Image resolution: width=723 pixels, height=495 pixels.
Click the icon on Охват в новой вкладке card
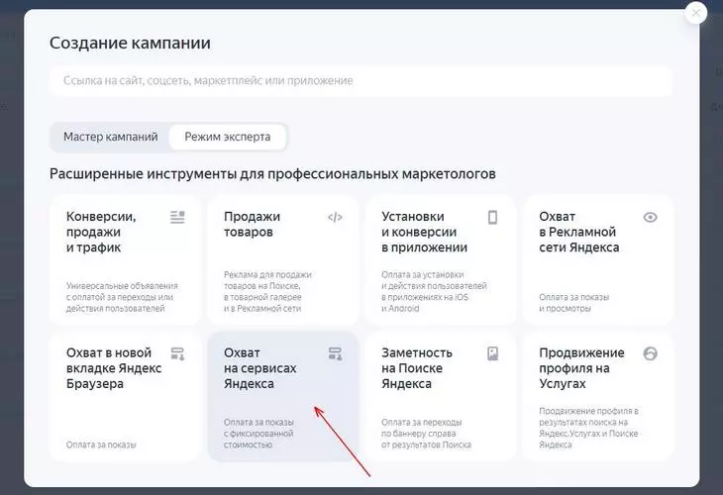(177, 353)
